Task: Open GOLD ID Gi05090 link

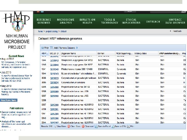Action: pyautogui.click(x=54, y=96)
